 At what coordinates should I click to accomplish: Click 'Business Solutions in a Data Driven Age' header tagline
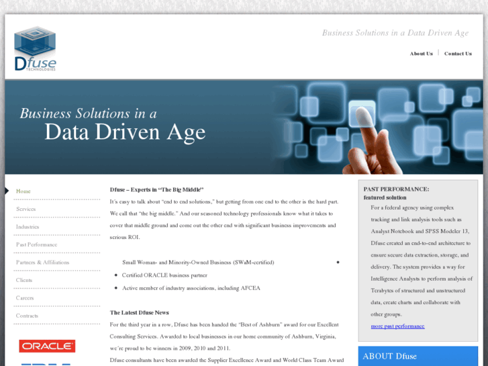coord(395,33)
